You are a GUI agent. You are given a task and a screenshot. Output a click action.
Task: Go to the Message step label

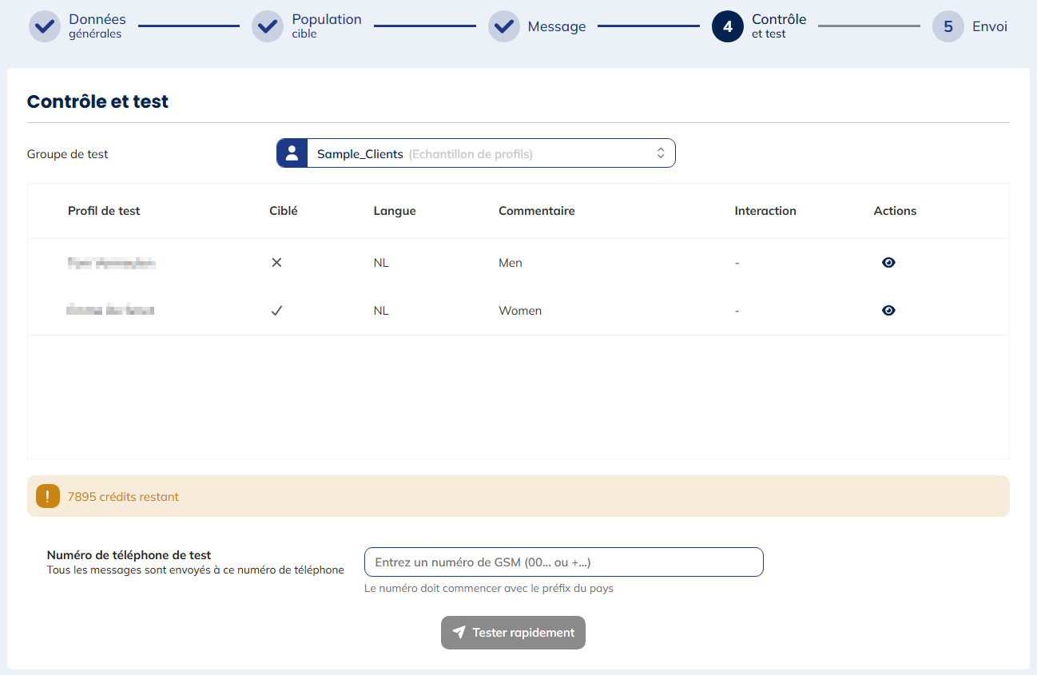[556, 26]
